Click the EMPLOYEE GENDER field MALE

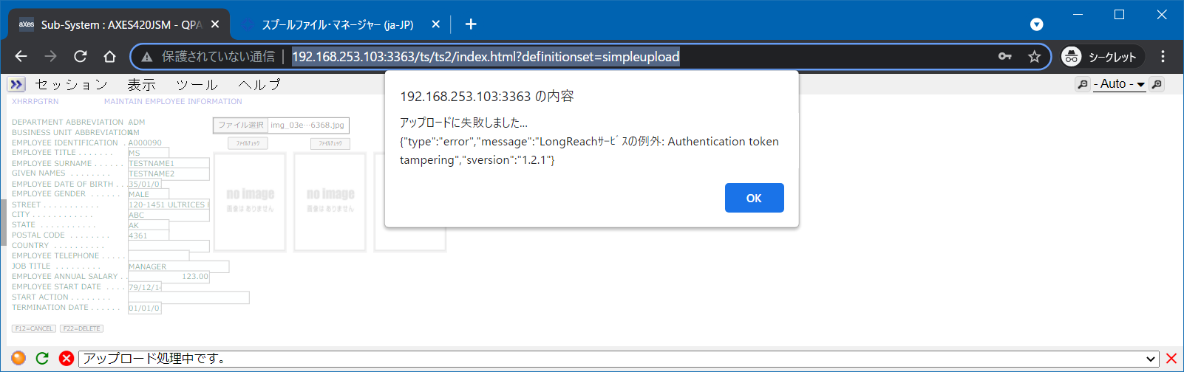click(149, 194)
